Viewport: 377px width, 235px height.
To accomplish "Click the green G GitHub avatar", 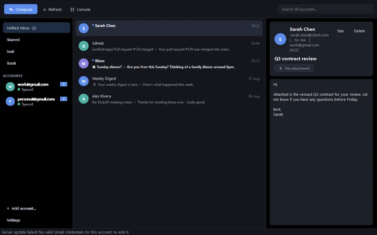I will (83, 46).
